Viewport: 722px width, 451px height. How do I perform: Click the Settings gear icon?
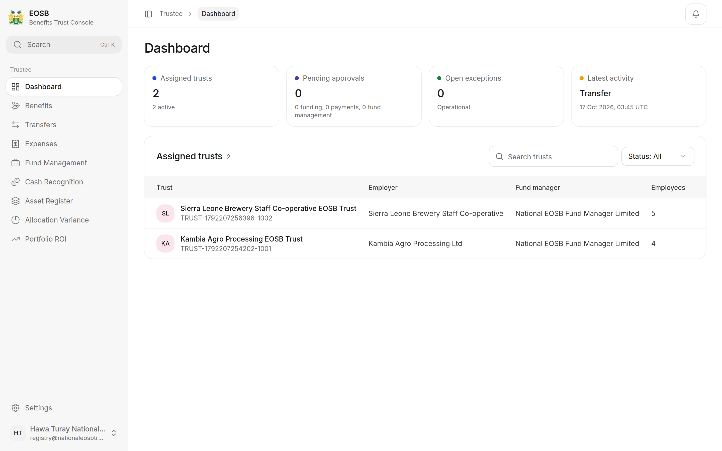(x=16, y=408)
